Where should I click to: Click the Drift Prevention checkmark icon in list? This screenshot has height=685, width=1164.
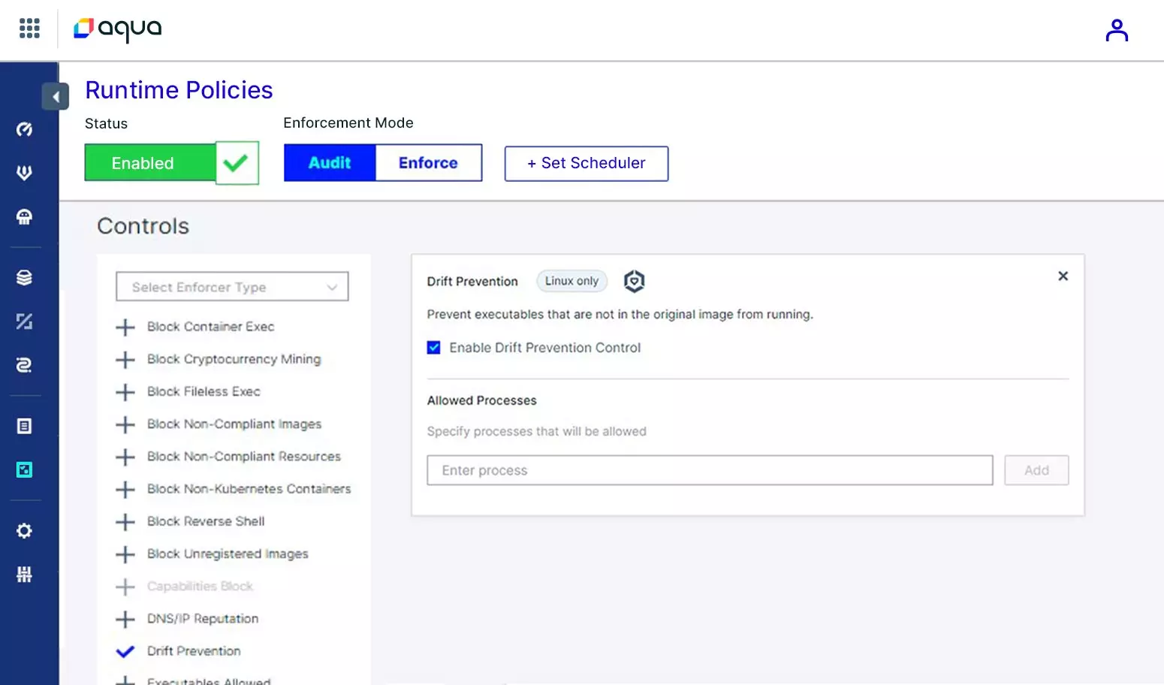pyautogui.click(x=125, y=651)
